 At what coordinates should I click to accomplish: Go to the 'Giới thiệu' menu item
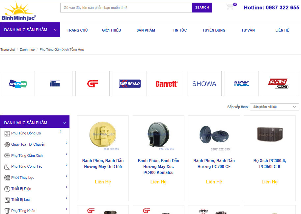pos(111,30)
